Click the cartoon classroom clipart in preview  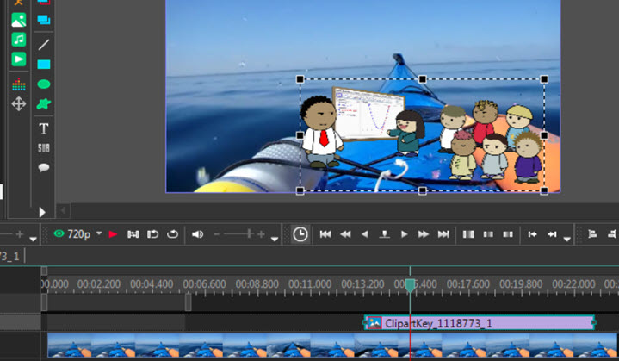pyautogui.click(x=422, y=135)
